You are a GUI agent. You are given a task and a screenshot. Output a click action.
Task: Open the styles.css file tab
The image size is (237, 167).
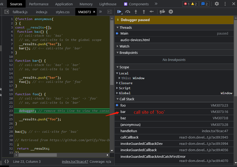[63, 12]
